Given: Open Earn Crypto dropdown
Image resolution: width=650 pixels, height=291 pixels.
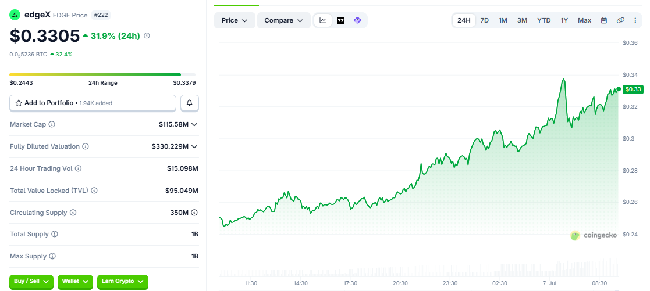Looking at the screenshot, I should tap(122, 282).
